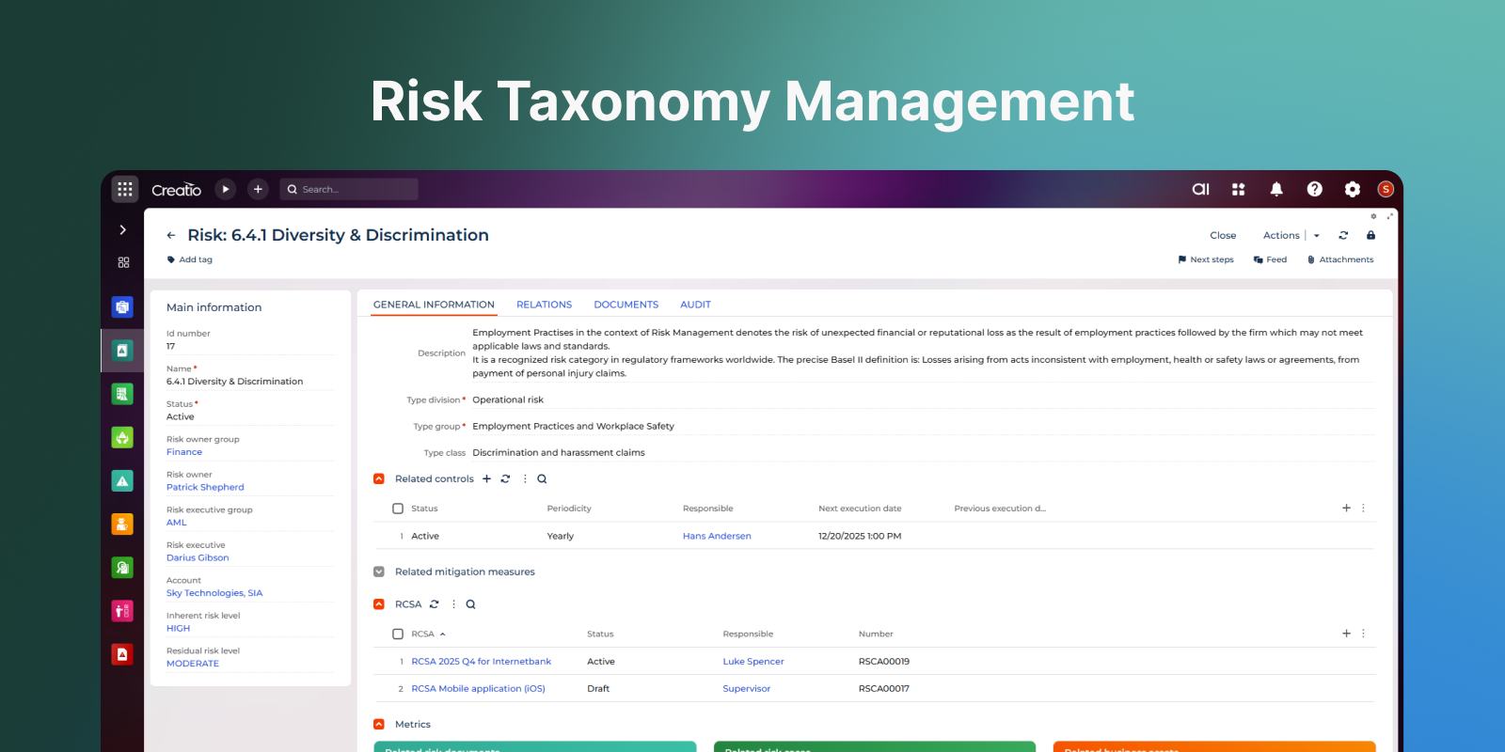Expand the left navigation panel chevron
Viewport: 1505px width, 752px height.
(123, 229)
